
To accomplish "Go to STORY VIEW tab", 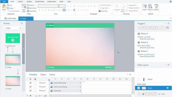I will click(x=10, y=19).
